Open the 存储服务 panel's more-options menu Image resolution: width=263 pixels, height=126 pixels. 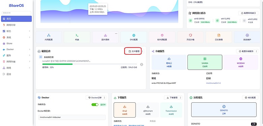pyautogui.click(x=257, y=51)
